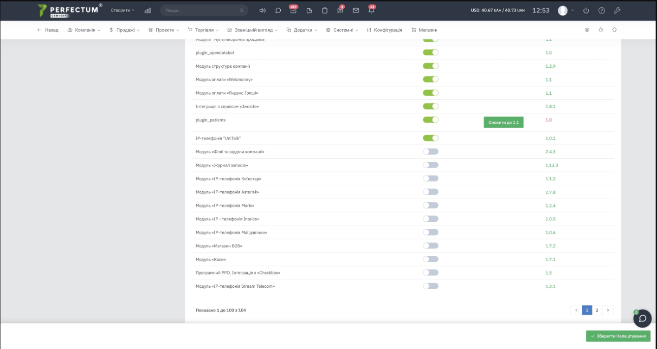Open the mail envelope icon
This screenshot has width=657, height=349.
(356, 10)
